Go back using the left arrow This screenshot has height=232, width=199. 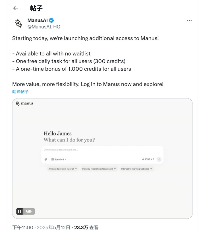pos(16,8)
